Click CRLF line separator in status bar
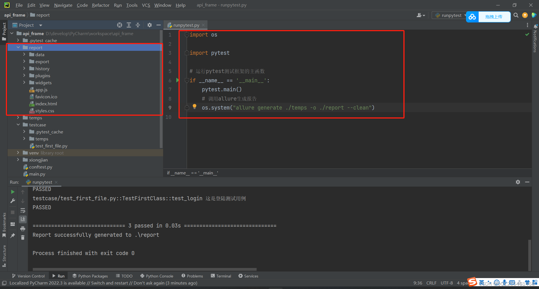Screen dimensions: 539x289 point(431,283)
